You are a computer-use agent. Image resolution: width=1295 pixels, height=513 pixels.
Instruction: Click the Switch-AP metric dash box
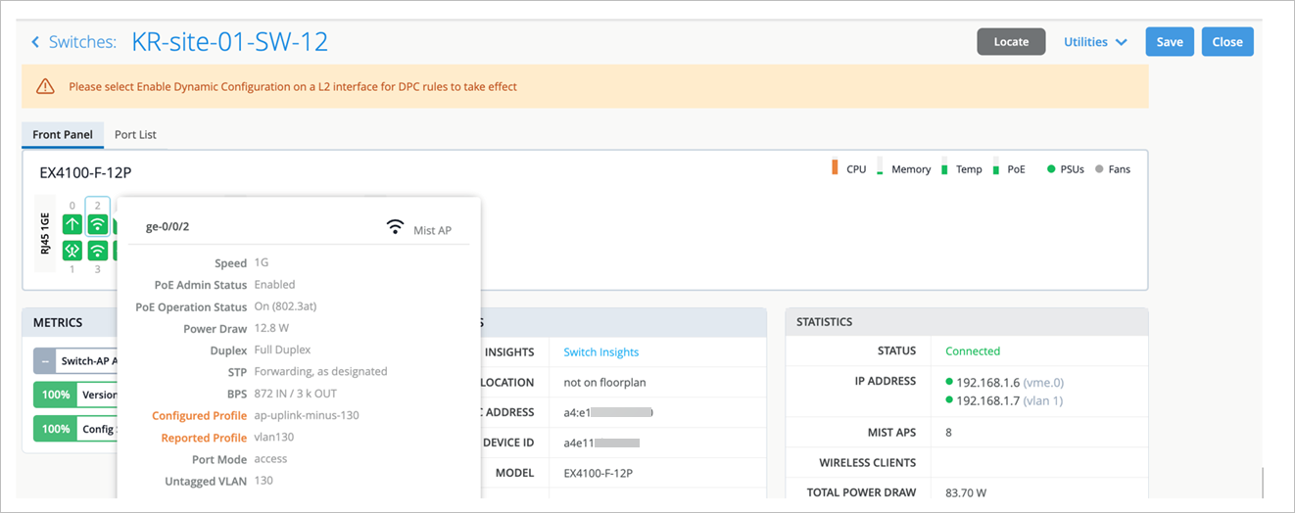pyautogui.click(x=44, y=361)
